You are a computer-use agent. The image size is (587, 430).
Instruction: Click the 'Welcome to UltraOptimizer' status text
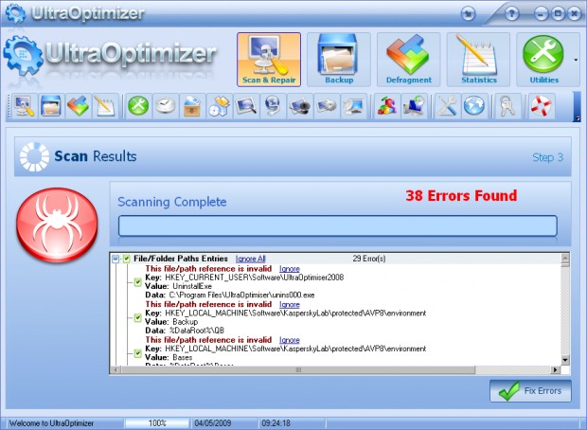coord(51,423)
